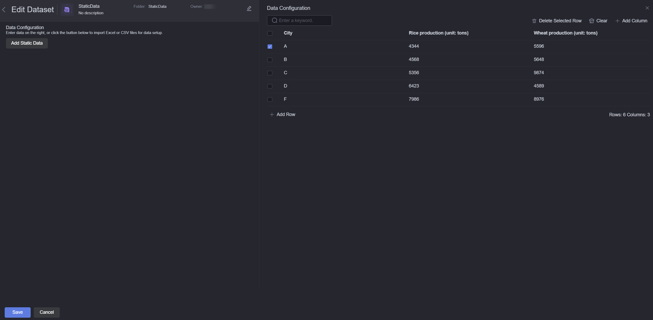The image size is (653, 320).
Task: Select wheat value 9874
Action: click(x=539, y=73)
